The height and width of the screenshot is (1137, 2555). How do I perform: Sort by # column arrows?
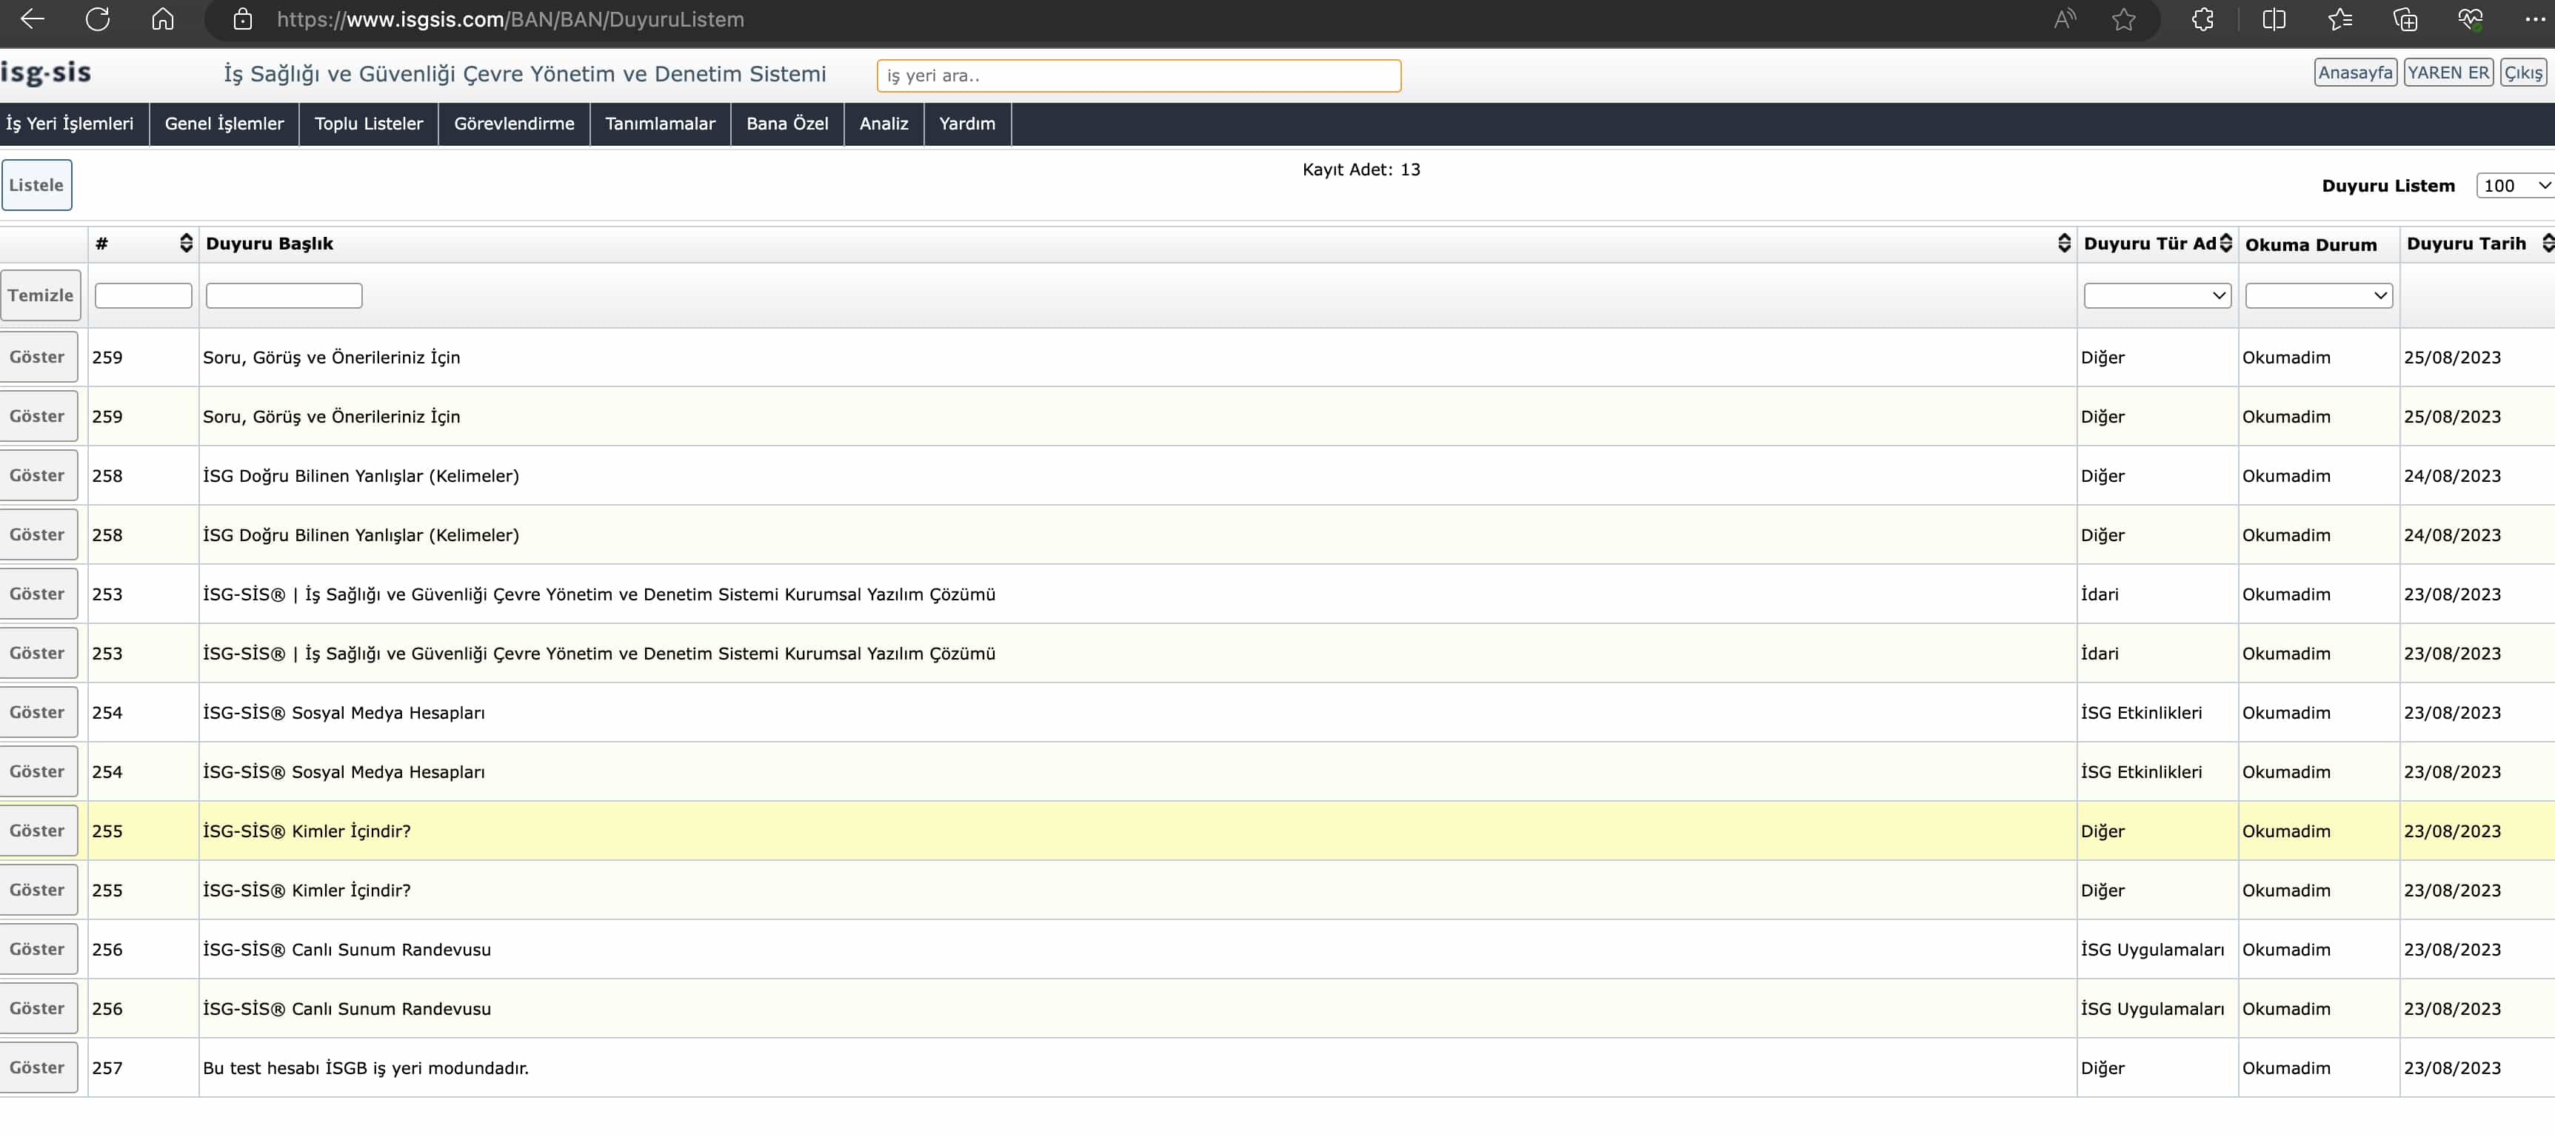coord(185,244)
